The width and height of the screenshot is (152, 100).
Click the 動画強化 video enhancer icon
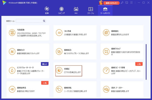tap(106, 32)
